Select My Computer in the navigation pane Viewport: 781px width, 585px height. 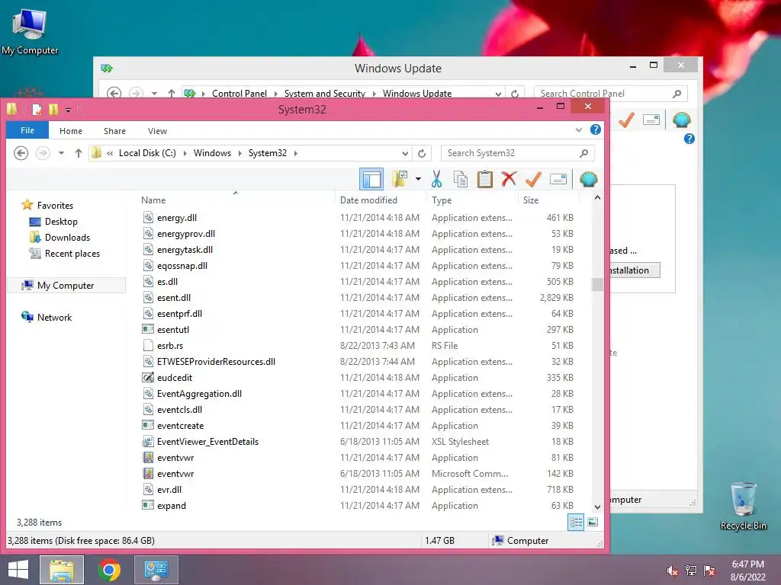pyautogui.click(x=66, y=286)
